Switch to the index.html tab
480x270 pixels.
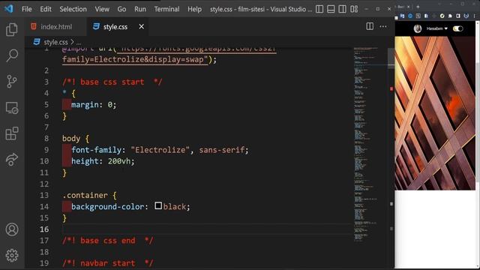click(56, 27)
